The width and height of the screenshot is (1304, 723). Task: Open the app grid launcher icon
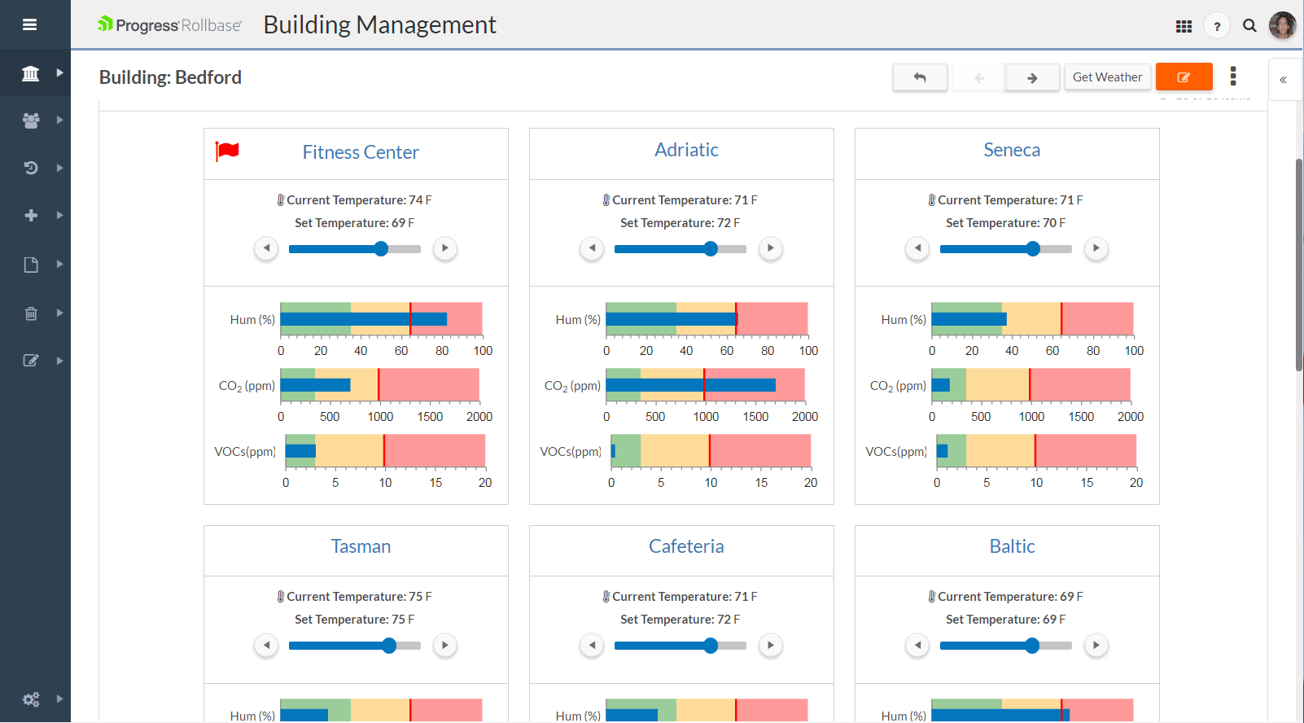tap(1184, 26)
